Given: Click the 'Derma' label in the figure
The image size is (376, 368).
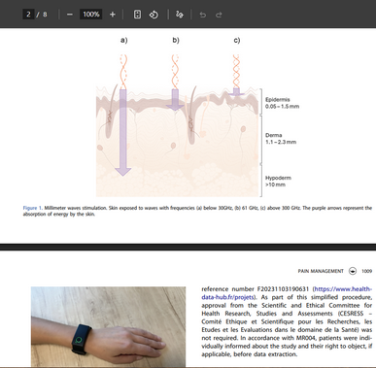Looking at the screenshot, I should [x=273, y=135].
